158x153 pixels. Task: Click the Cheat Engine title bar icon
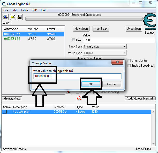(4, 4)
